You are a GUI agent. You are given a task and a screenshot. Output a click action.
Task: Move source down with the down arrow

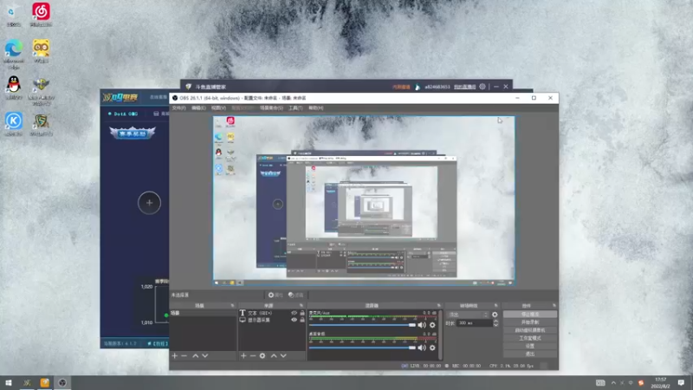(x=283, y=355)
